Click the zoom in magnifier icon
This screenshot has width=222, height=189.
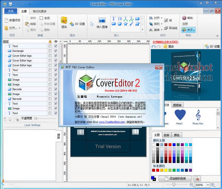click(x=213, y=185)
